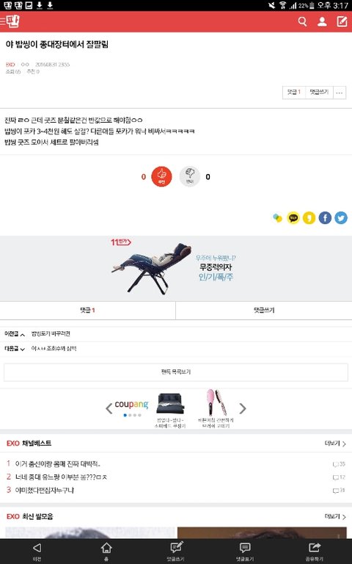Open the user profile icon in header

322,22
